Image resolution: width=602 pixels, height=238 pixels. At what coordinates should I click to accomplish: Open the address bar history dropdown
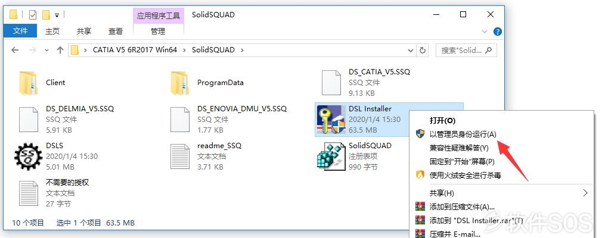[x=411, y=50]
